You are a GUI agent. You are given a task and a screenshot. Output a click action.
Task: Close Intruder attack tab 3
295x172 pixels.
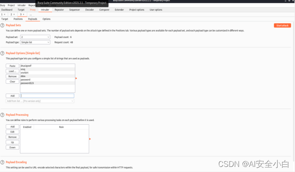tap(23, 14)
